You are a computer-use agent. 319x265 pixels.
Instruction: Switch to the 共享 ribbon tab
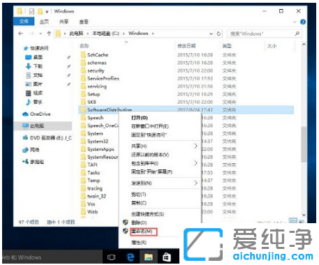(x=64, y=22)
